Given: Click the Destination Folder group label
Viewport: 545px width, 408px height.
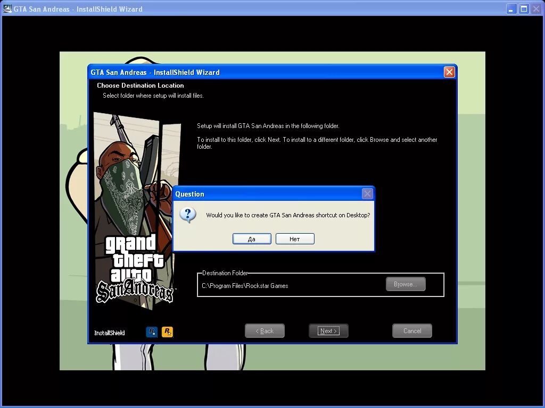Looking at the screenshot, I should [225, 273].
